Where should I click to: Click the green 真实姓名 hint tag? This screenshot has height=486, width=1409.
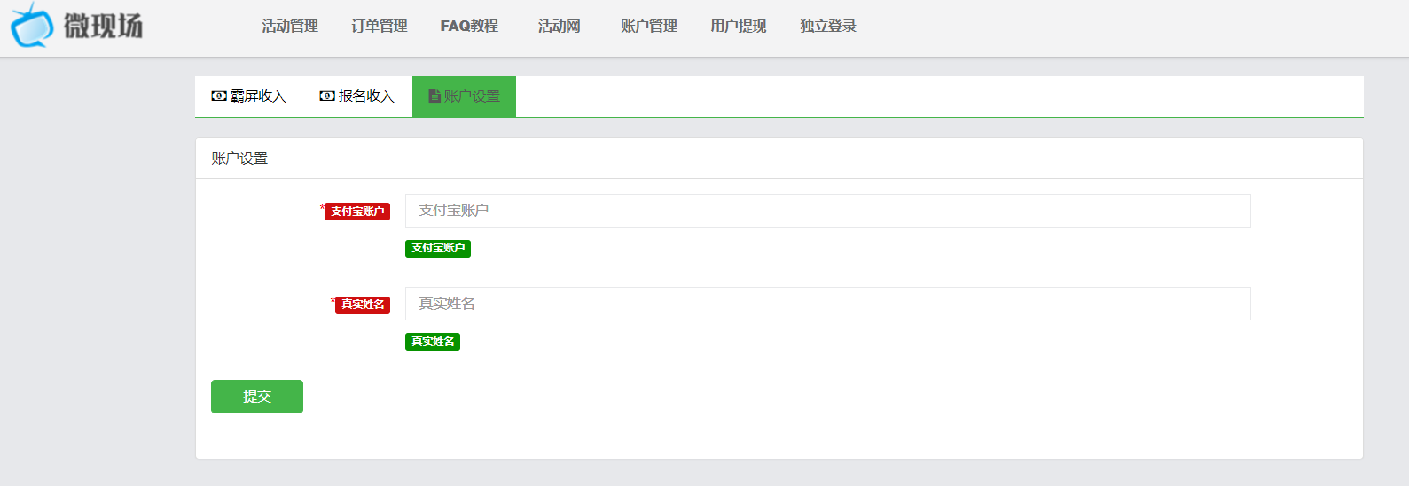(x=433, y=342)
